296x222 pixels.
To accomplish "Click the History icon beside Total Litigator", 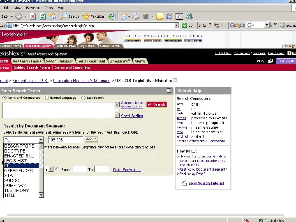I will [271, 61].
